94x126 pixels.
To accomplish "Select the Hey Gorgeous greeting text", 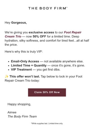I will point(16,23).
